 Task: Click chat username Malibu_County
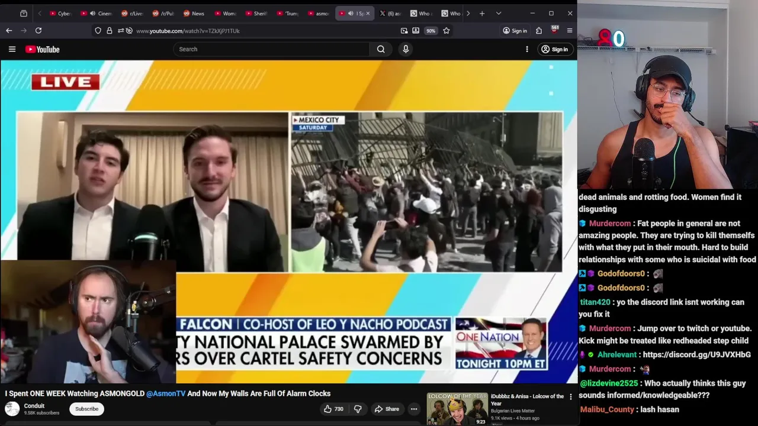[x=607, y=409]
